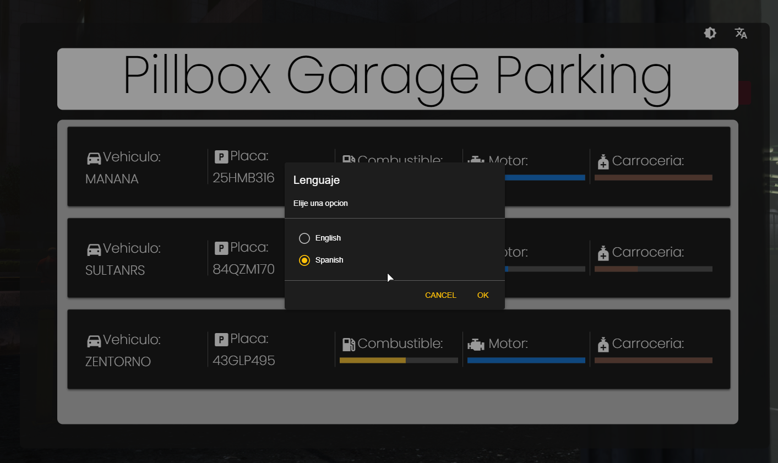Select the English language option
The image size is (778, 463).
(304, 238)
